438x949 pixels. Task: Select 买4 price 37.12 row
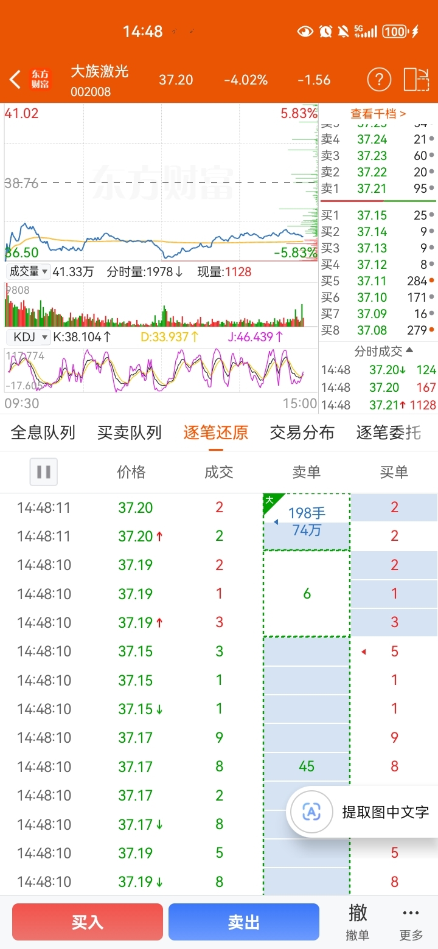pyautogui.click(x=378, y=265)
